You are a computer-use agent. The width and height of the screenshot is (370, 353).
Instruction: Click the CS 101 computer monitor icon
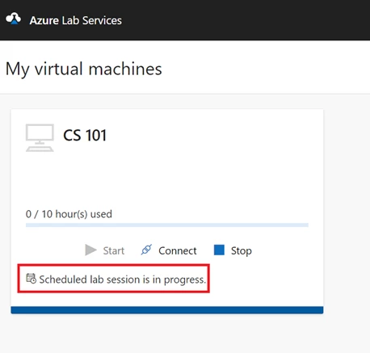pos(40,137)
